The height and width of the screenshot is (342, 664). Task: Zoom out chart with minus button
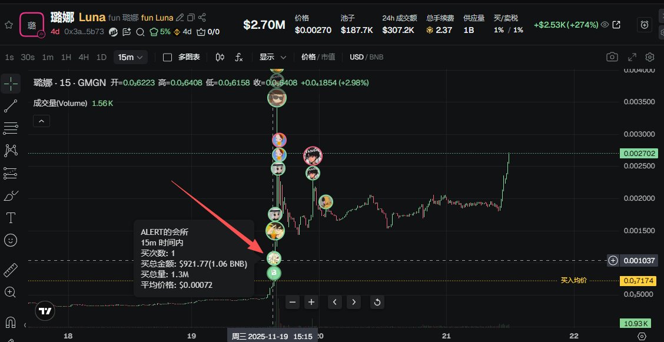tap(293, 302)
